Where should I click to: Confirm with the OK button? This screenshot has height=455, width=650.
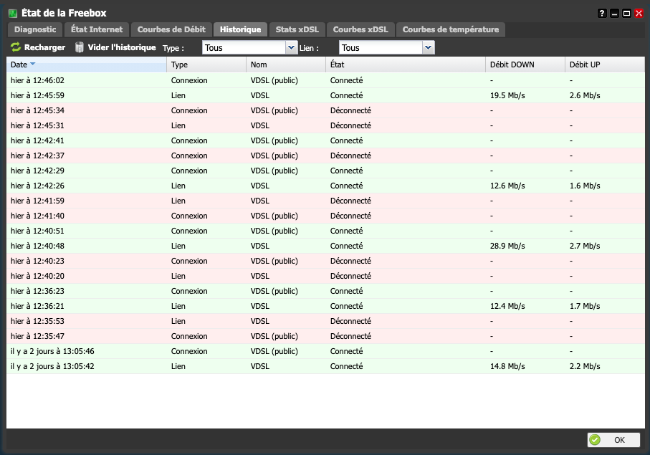click(613, 440)
